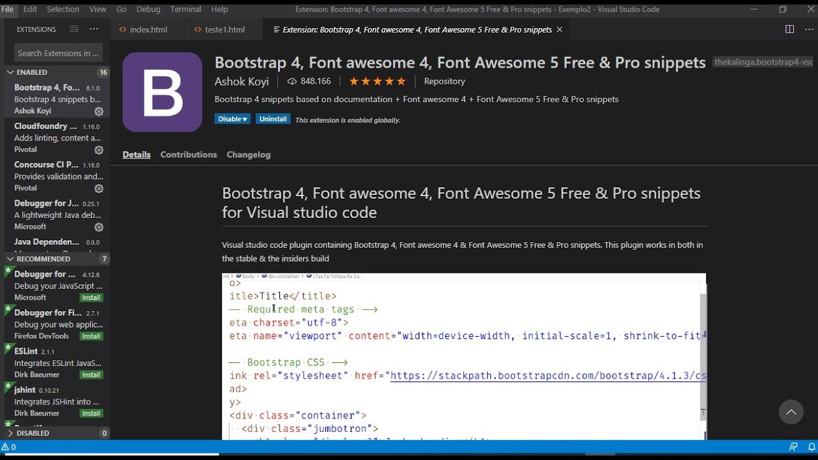Select ESLint in recommended list
This screenshot has width=818, height=460.
(x=58, y=363)
